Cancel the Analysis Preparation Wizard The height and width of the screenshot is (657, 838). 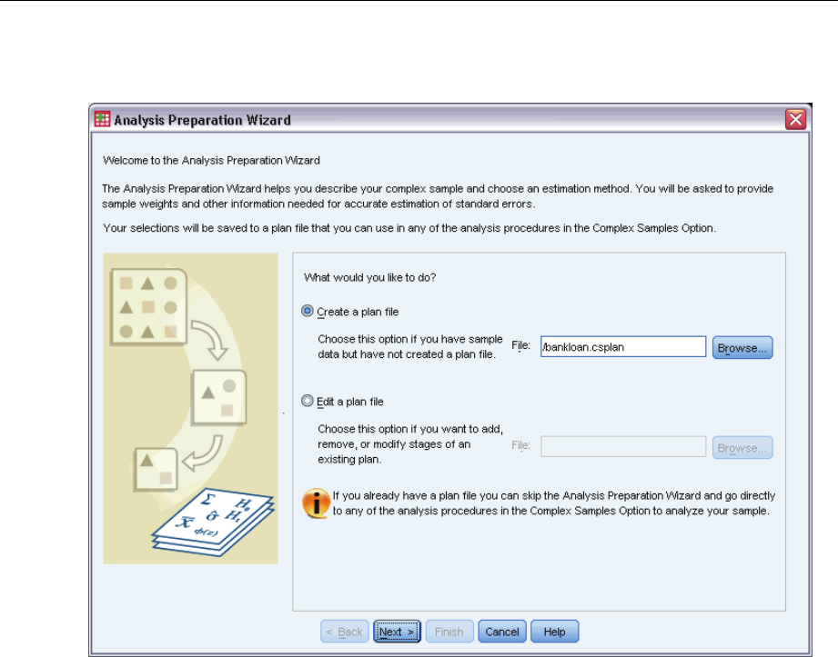click(x=502, y=632)
